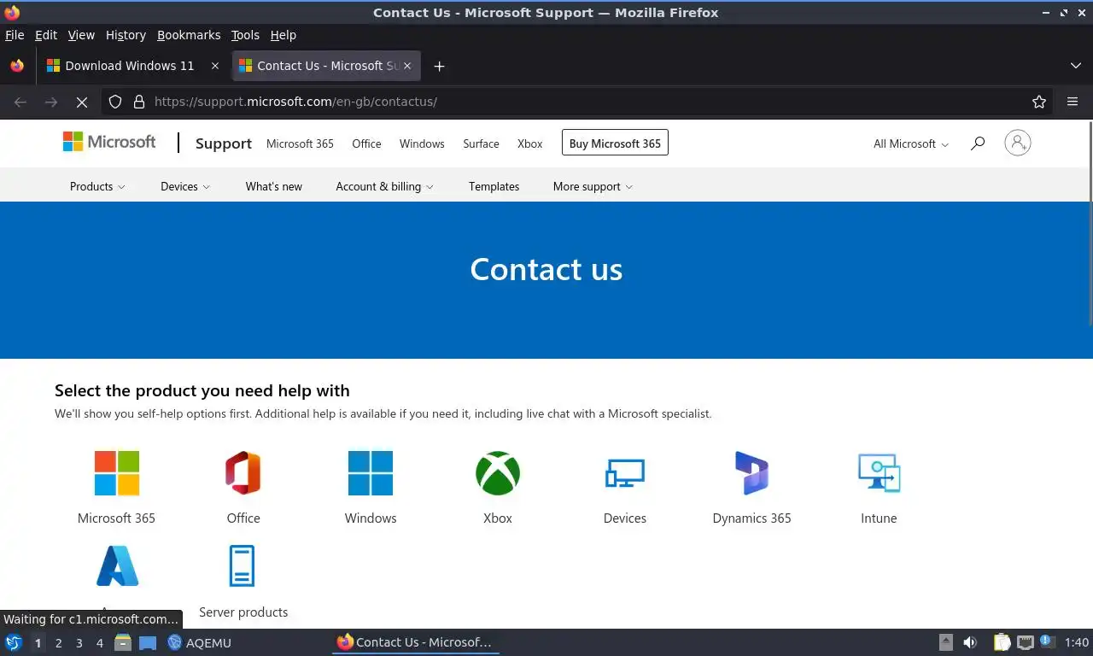Viewport: 1093px width, 656px height.
Task: Open the clipboard icon in system tray
Action: tap(1002, 642)
